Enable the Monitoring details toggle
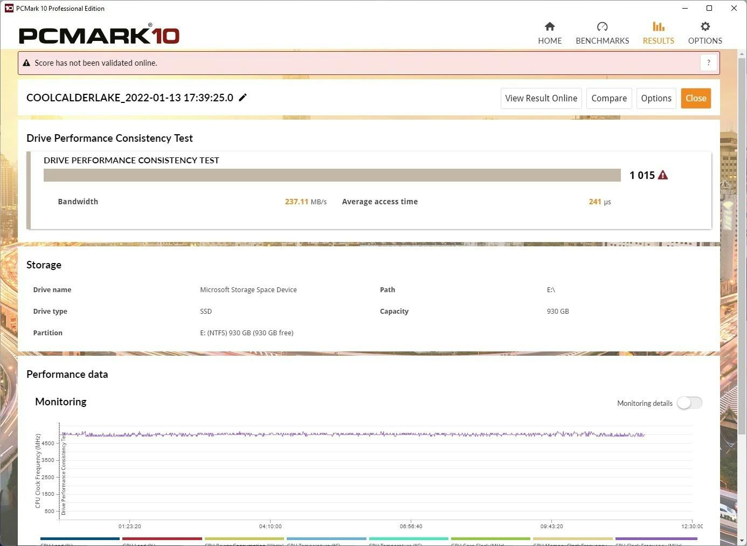 click(x=689, y=403)
